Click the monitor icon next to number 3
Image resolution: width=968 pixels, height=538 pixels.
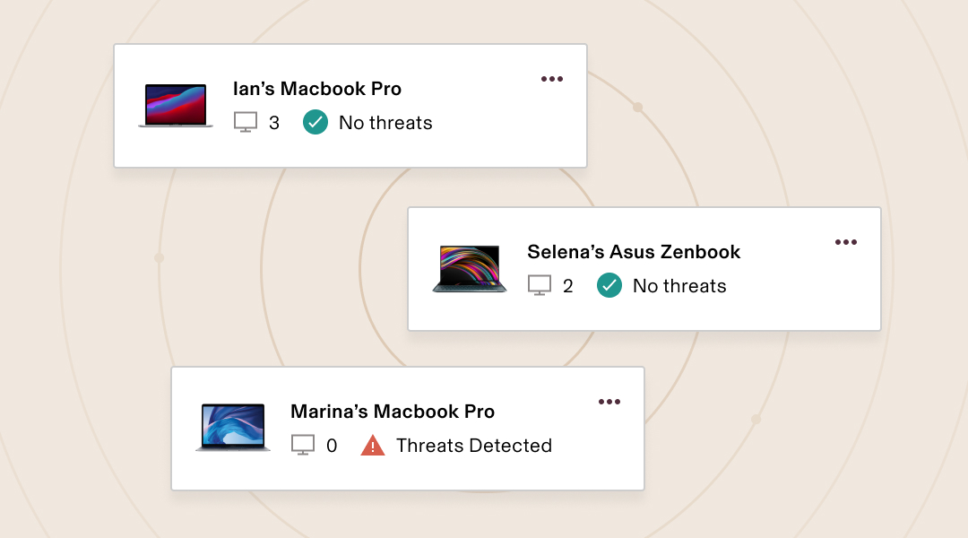246,122
